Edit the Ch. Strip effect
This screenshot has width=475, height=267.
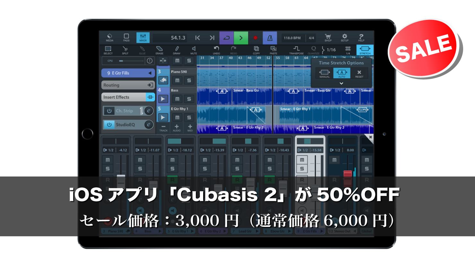[x=149, y=111]
